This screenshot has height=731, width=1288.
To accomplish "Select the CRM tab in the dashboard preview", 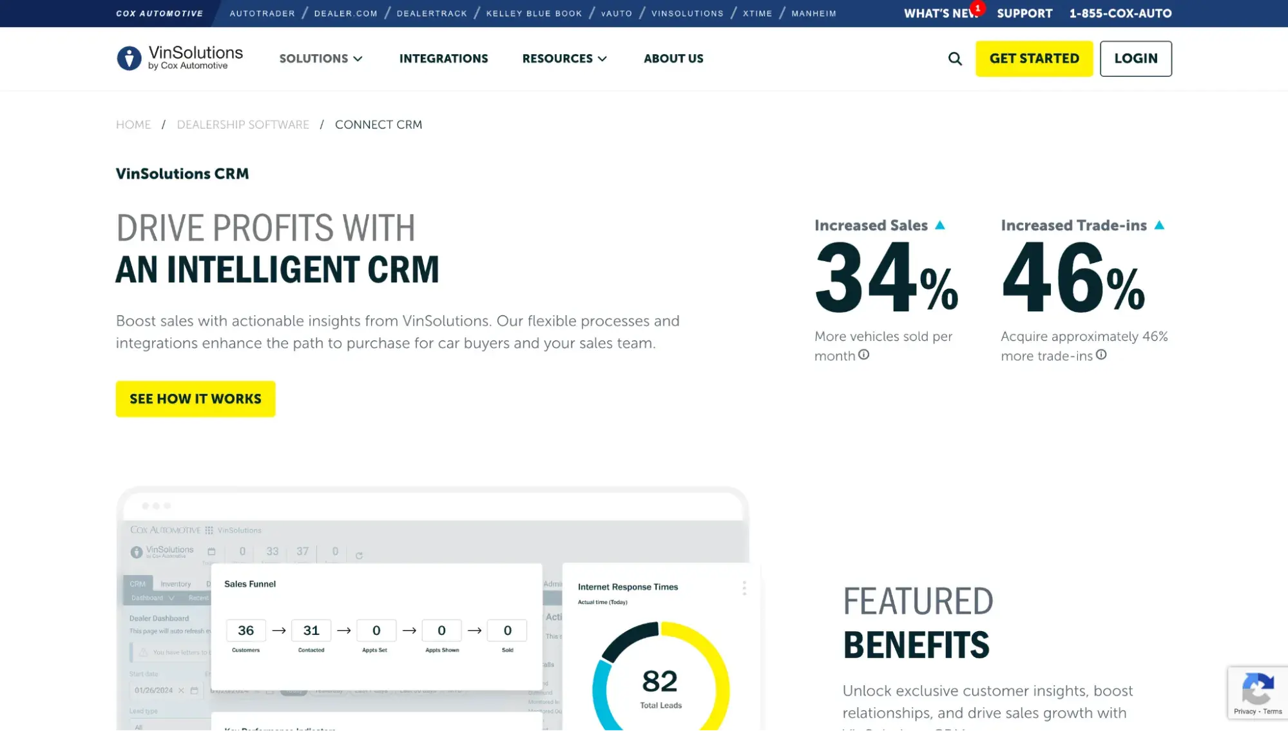I will [139, 583].
